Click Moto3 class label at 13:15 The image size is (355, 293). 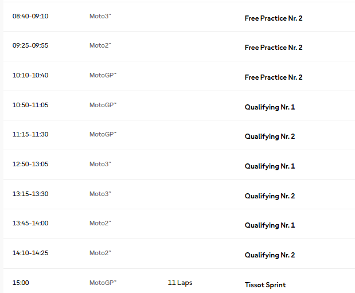(100, 194)
